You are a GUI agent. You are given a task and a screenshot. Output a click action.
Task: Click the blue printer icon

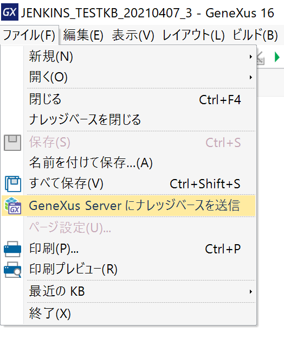click(x=12, y=249)
